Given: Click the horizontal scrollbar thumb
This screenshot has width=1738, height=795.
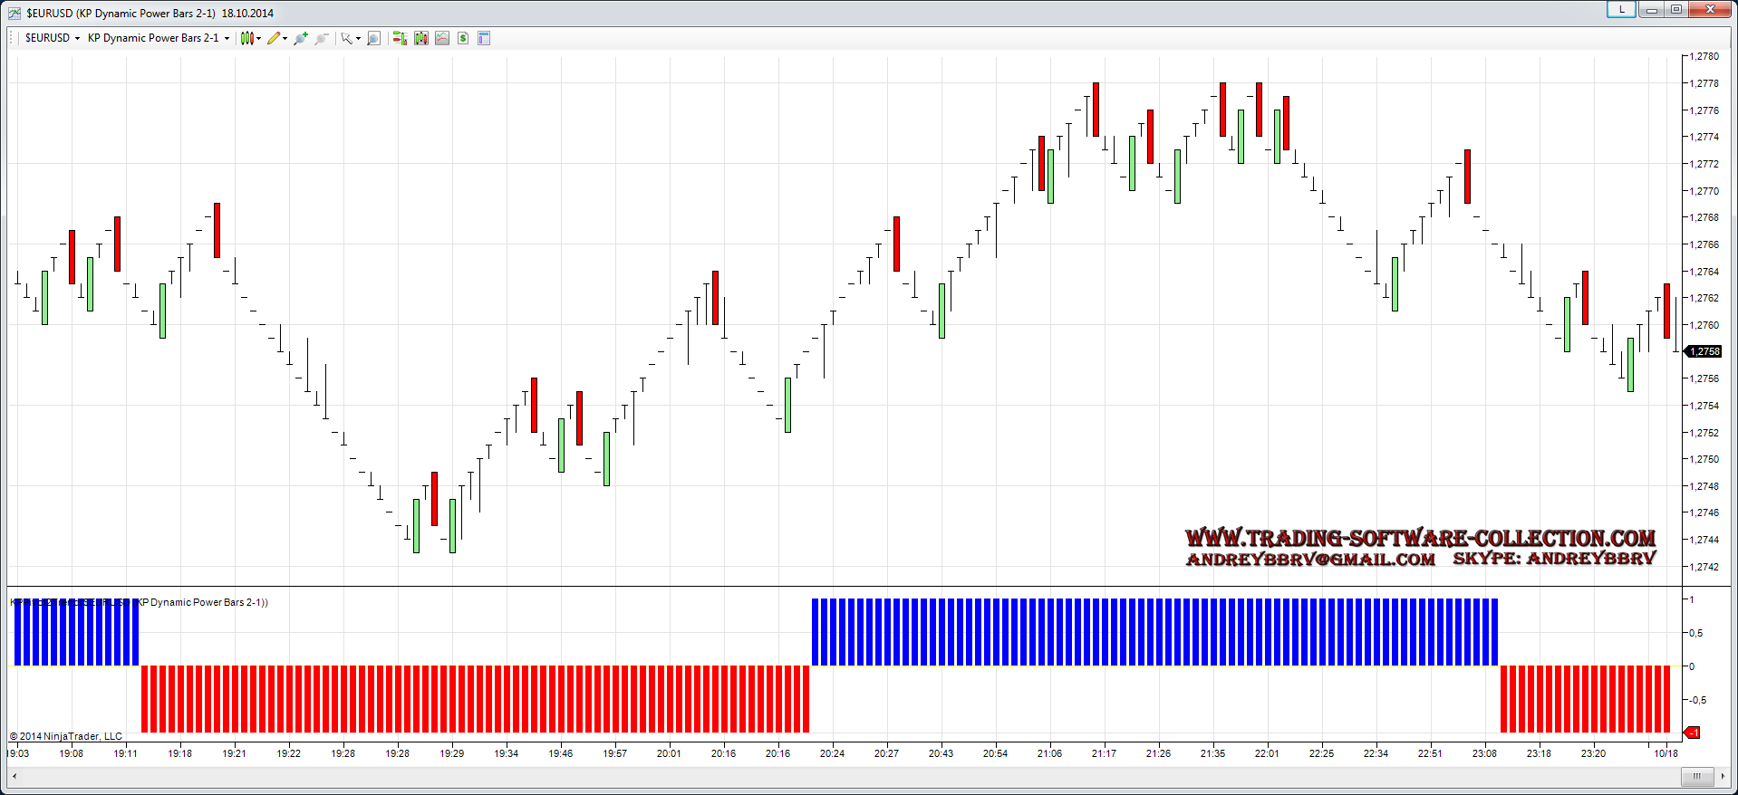Looking at the screenshot, I should 1696,776.
